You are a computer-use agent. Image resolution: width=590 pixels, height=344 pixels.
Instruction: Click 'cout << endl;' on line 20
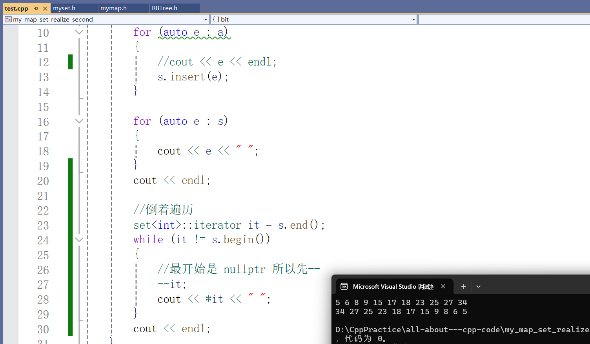pos(172,180)
